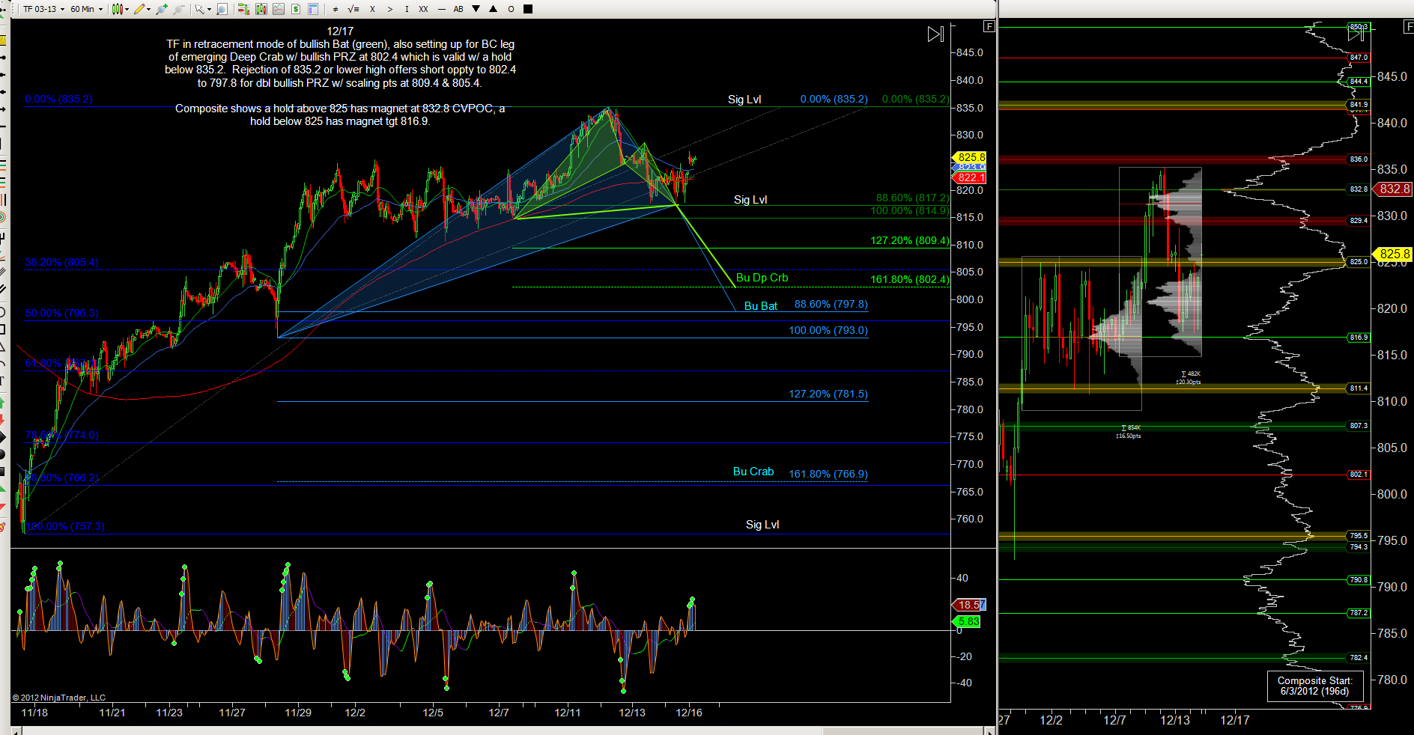Open the Data Series candlestick icon

[x=261, y=9]
